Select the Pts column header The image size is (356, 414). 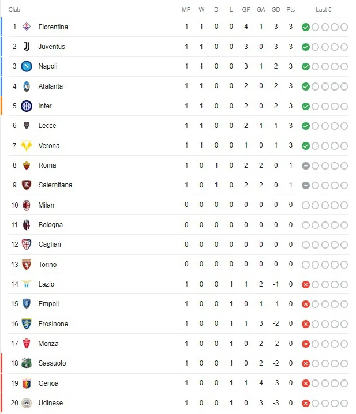(x=290, y=9)
